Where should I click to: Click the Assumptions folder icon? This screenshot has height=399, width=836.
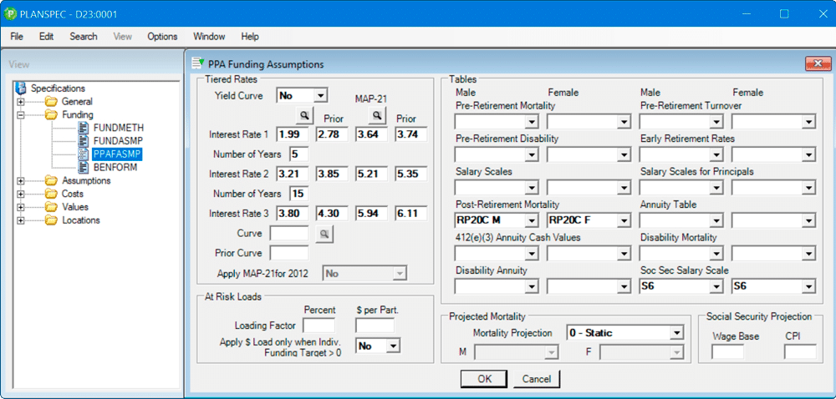pyautogui.click(x=51, y=181)
